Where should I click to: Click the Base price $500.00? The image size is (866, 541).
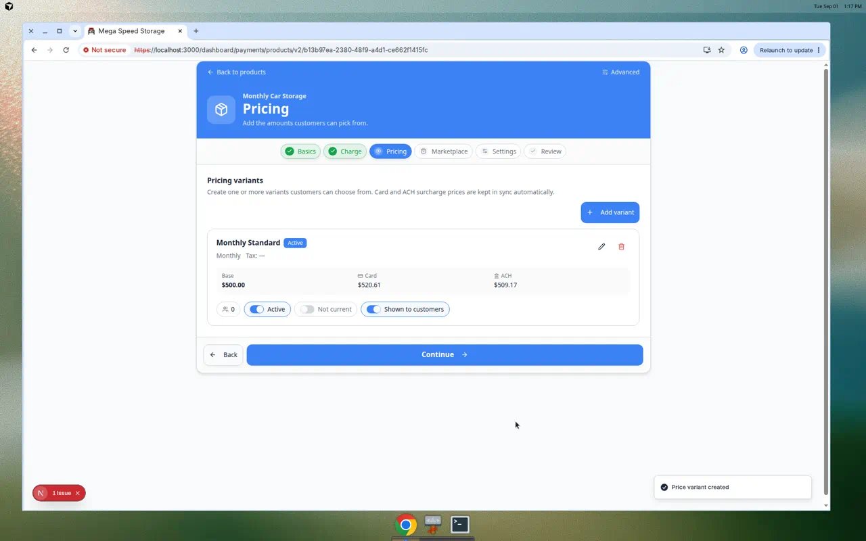(x=233, y=285)
